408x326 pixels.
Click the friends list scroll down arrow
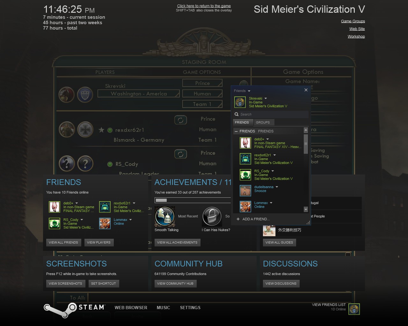pos(306,209)
